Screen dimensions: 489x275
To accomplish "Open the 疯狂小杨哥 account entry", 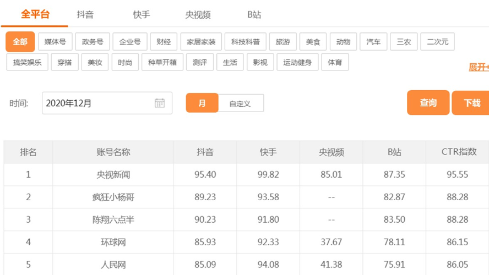I will pyautogui.click(x=113, y=197).
